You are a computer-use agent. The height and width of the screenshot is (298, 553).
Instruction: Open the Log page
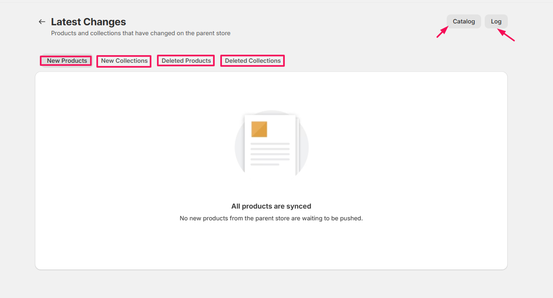496,21
